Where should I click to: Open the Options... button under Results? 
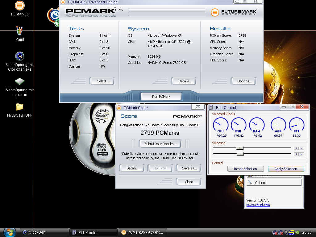[244, 81]
